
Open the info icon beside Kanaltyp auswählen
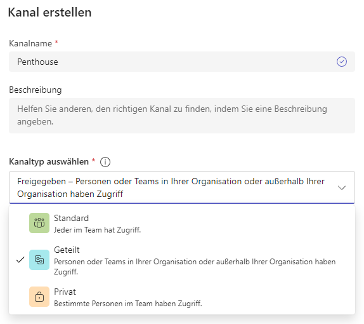pyautogui.click(x=105, y=162)
